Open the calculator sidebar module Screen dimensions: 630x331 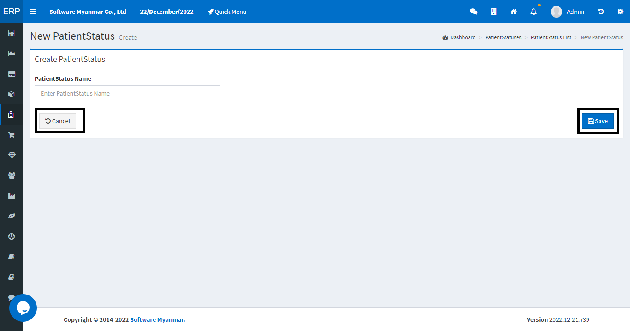12,33
